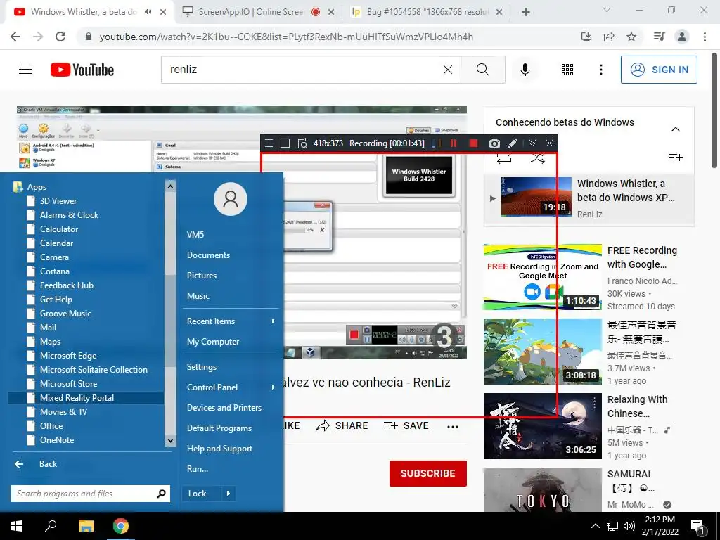Activate the pencil drawing tool in recorder

[513, 143]
